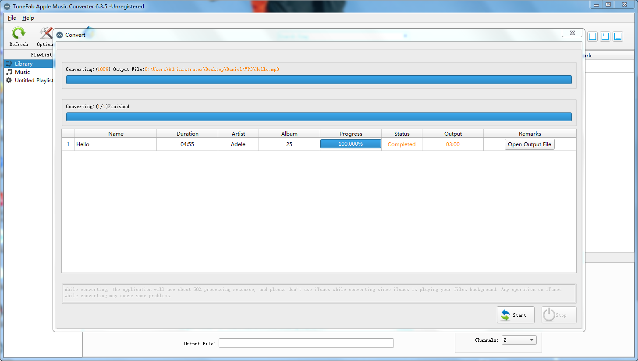Toggle the left panel layout icon

tap(592, 36)
